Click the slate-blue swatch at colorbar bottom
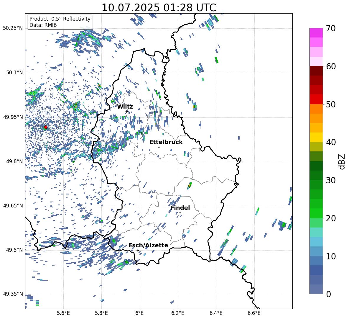The height and width of the screenshot is (319, 349). coord(316,289)
